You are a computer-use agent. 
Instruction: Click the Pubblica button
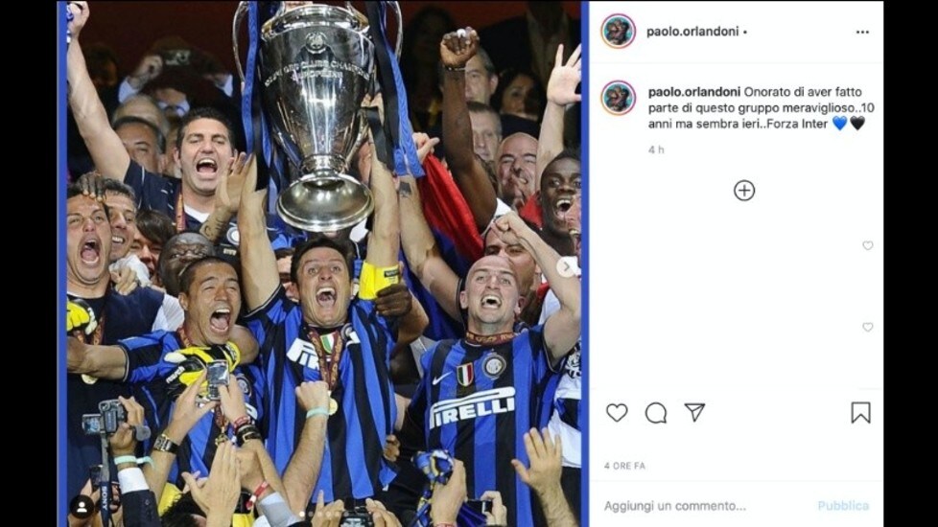tap(843, 506)
